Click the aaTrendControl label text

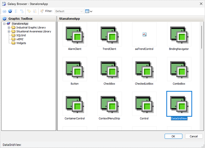(x=144, y=49)
